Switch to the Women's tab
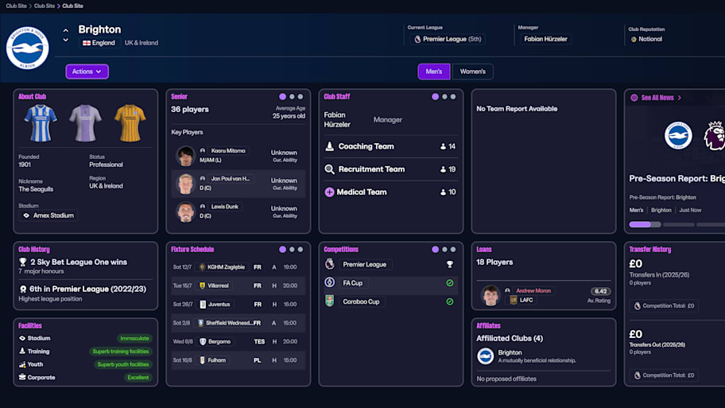This screenshot has height=408, width=725. 472,72
